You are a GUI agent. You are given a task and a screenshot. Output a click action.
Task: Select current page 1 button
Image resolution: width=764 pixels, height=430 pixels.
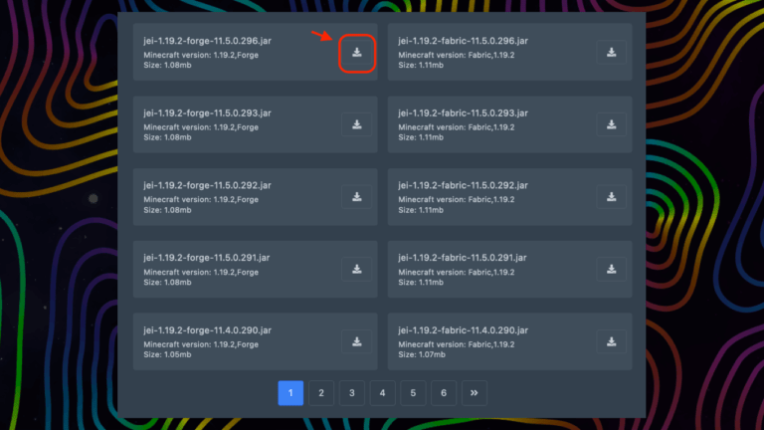tap(289, 393)
